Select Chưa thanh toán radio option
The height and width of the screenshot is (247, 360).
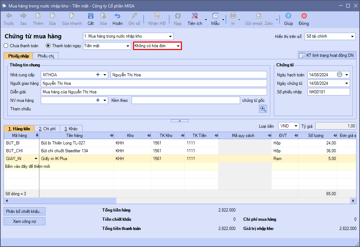coord(6,46)
